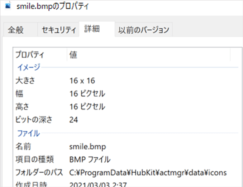Open the 以前のバージョン tab
This screenshot has width=243, height=187.
tap(144, 30)
